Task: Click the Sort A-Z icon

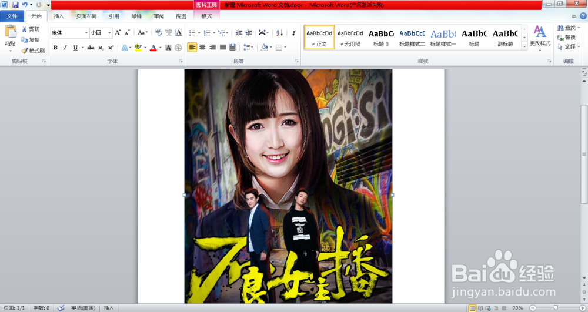Action: [279, 33]
